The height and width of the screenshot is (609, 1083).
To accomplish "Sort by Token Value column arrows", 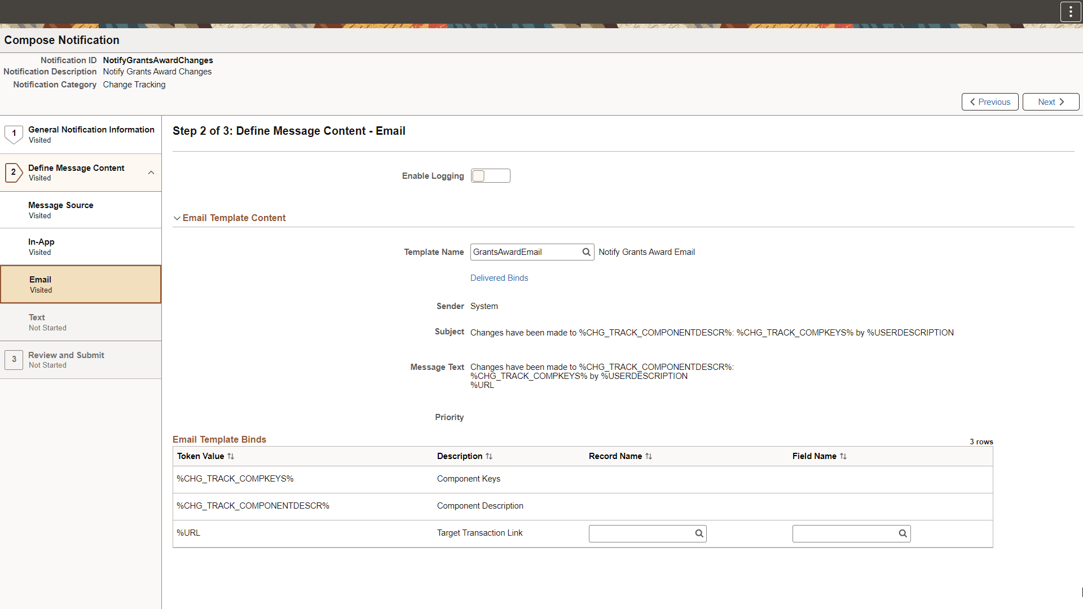I will pyautogui.click(x=231, y=456).
